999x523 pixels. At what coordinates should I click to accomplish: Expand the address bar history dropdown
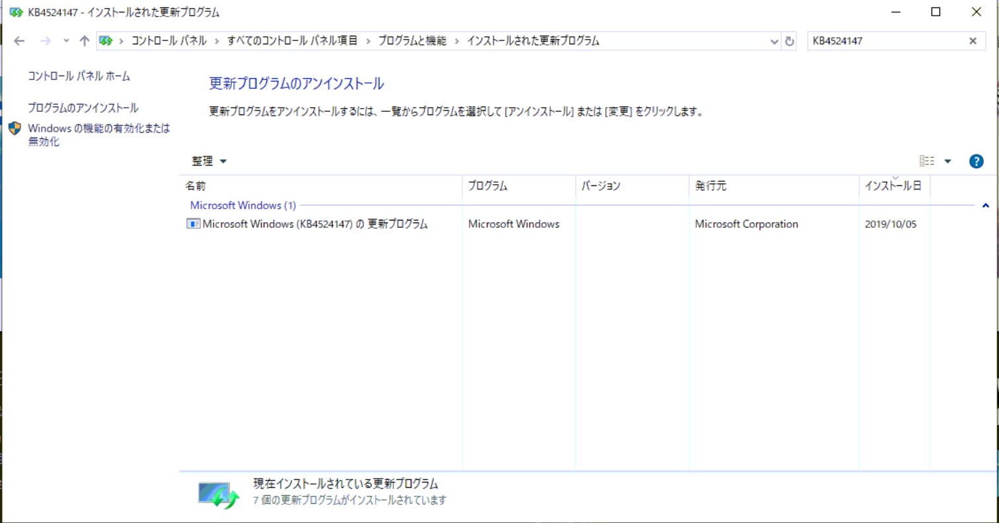[774, 41]
